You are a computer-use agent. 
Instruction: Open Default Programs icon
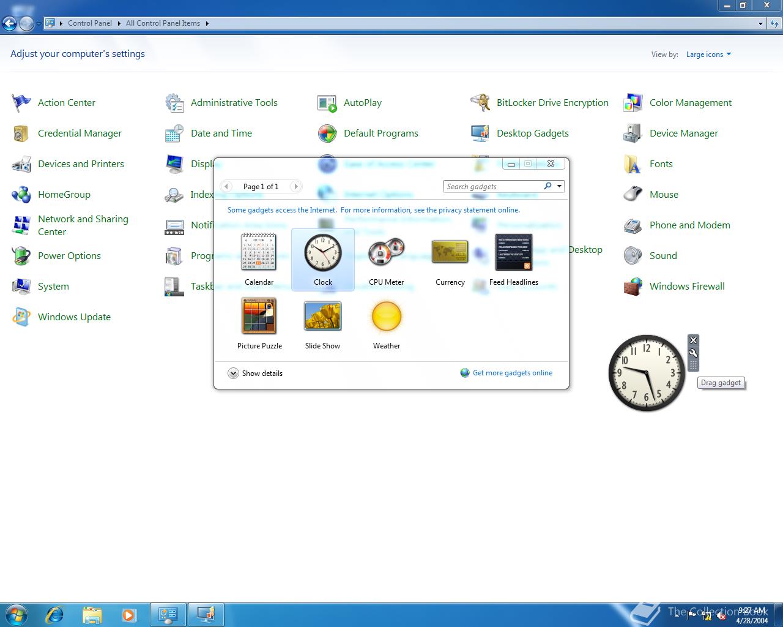pyautogui.click(x=327, y=133)
